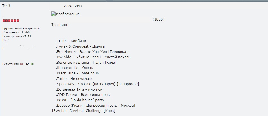The height and width of the screenshot is (116, 268).
Task: Click the Black Tribe - Come on in line
Action: (x=78, y=73)
